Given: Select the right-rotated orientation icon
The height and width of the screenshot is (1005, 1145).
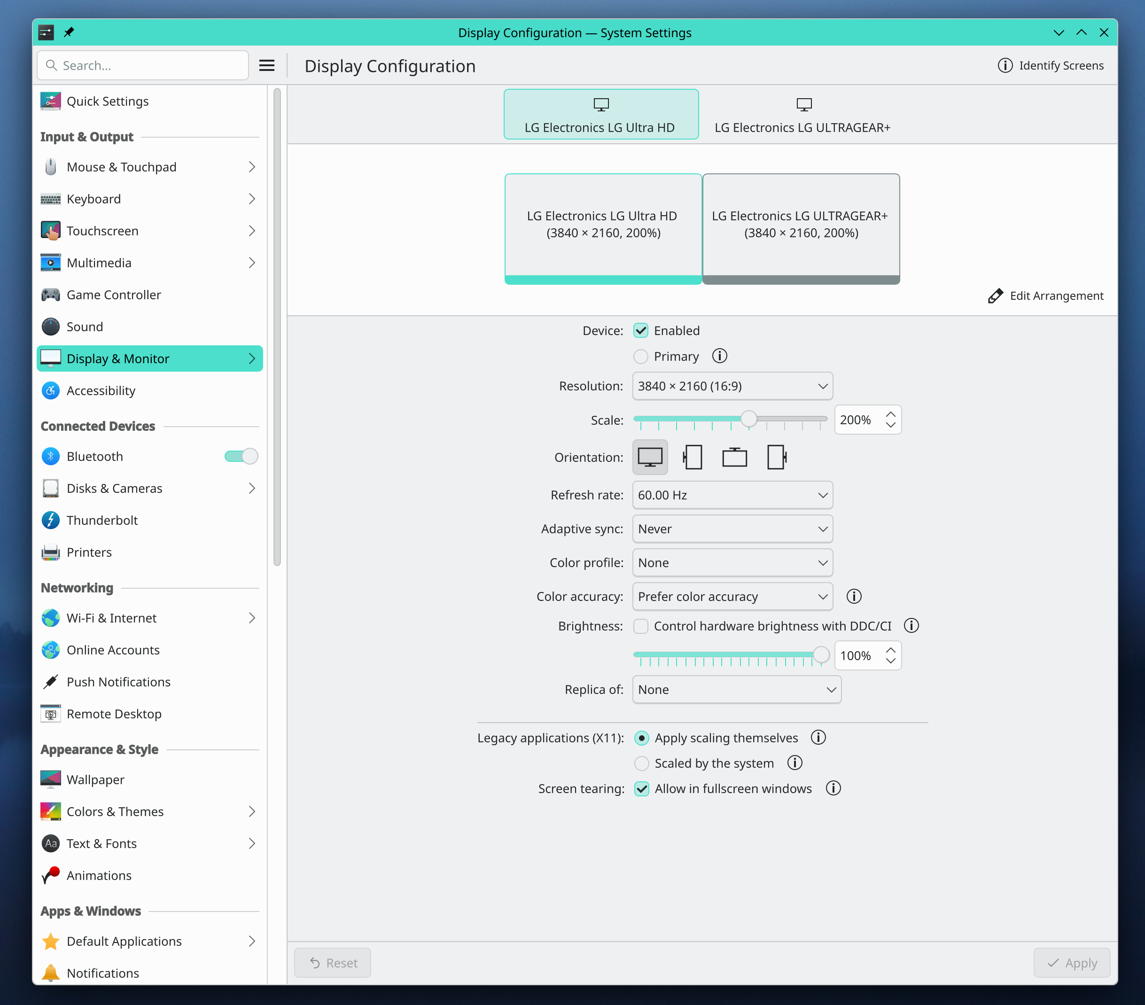Looking at the screenshot, I should pos(776,457).
